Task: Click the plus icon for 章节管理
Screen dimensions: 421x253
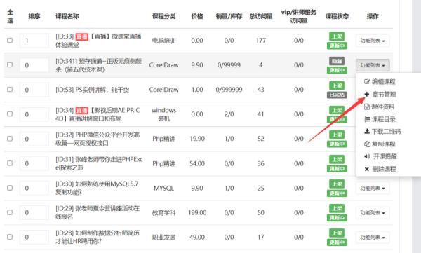Action: click(x=367, y=94)
